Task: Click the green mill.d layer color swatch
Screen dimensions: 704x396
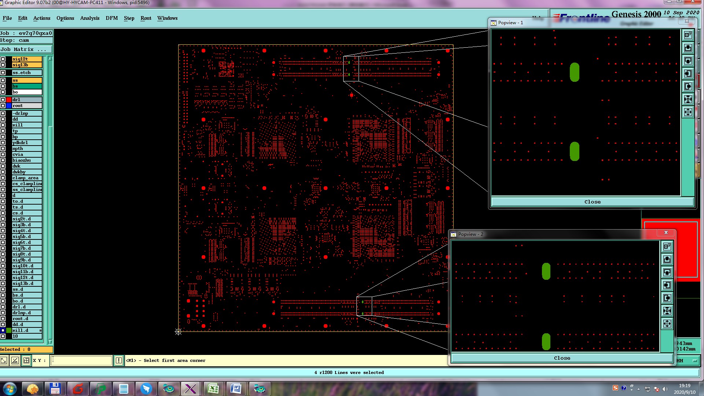Action: (x=9, y=330)
